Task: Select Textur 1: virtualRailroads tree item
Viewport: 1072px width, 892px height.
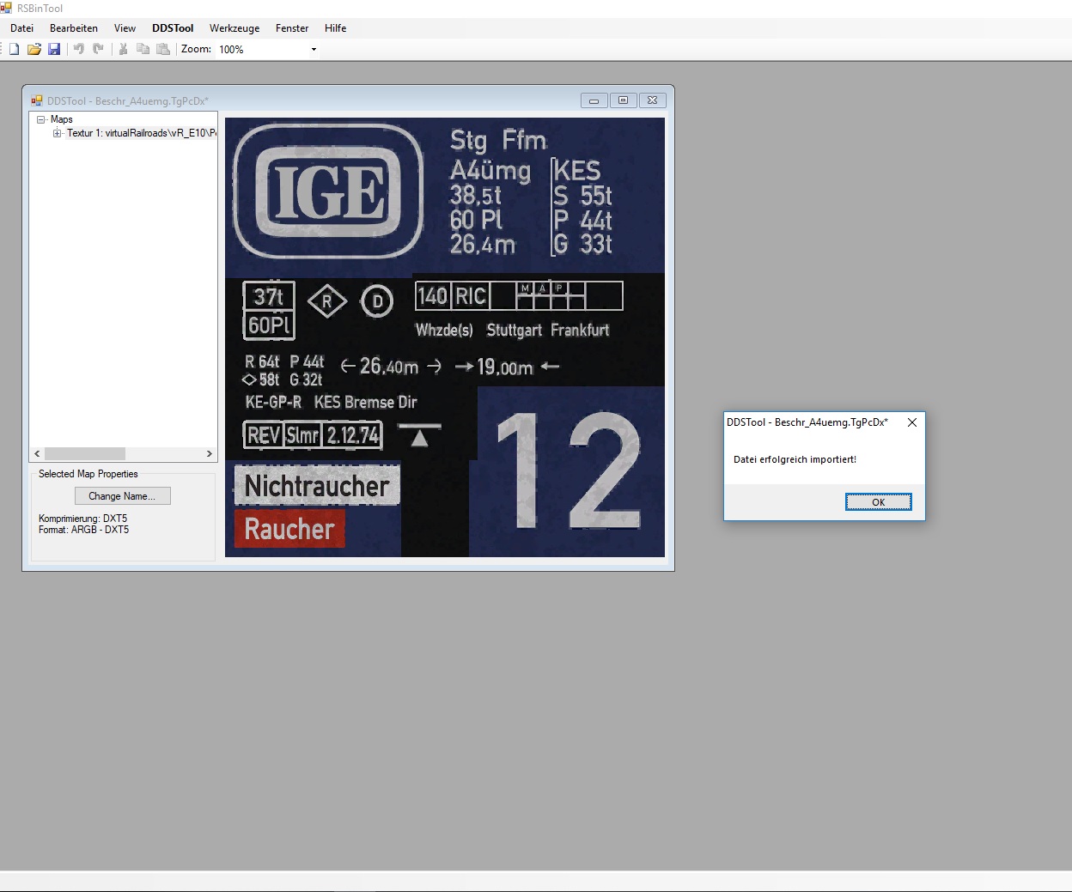Action: (142, 133)
